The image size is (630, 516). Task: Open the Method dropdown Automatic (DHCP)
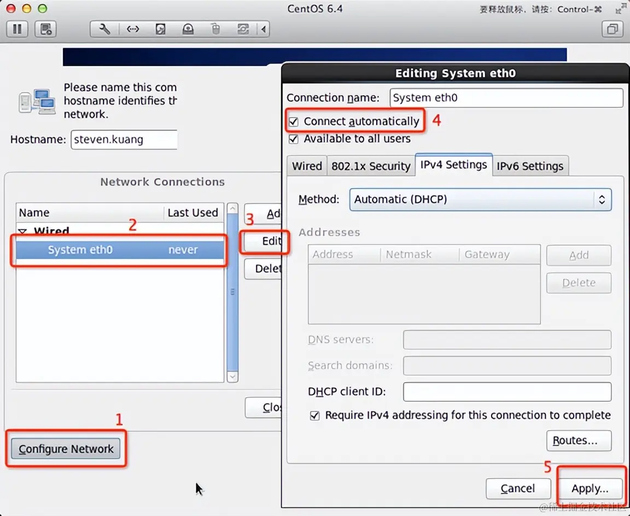point(480,200)
